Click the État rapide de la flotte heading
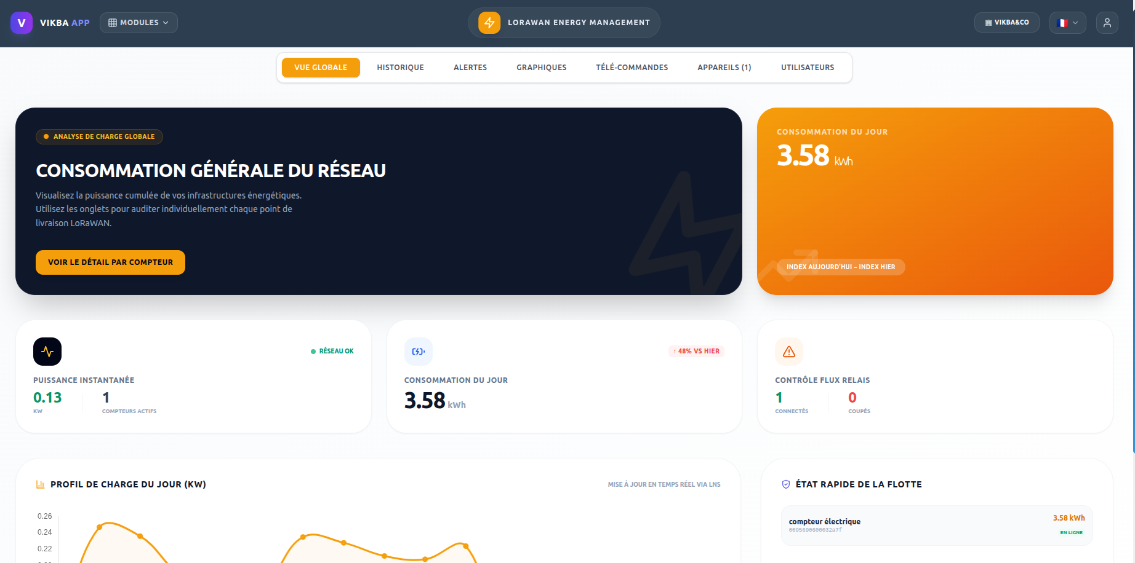 point(859,484)
